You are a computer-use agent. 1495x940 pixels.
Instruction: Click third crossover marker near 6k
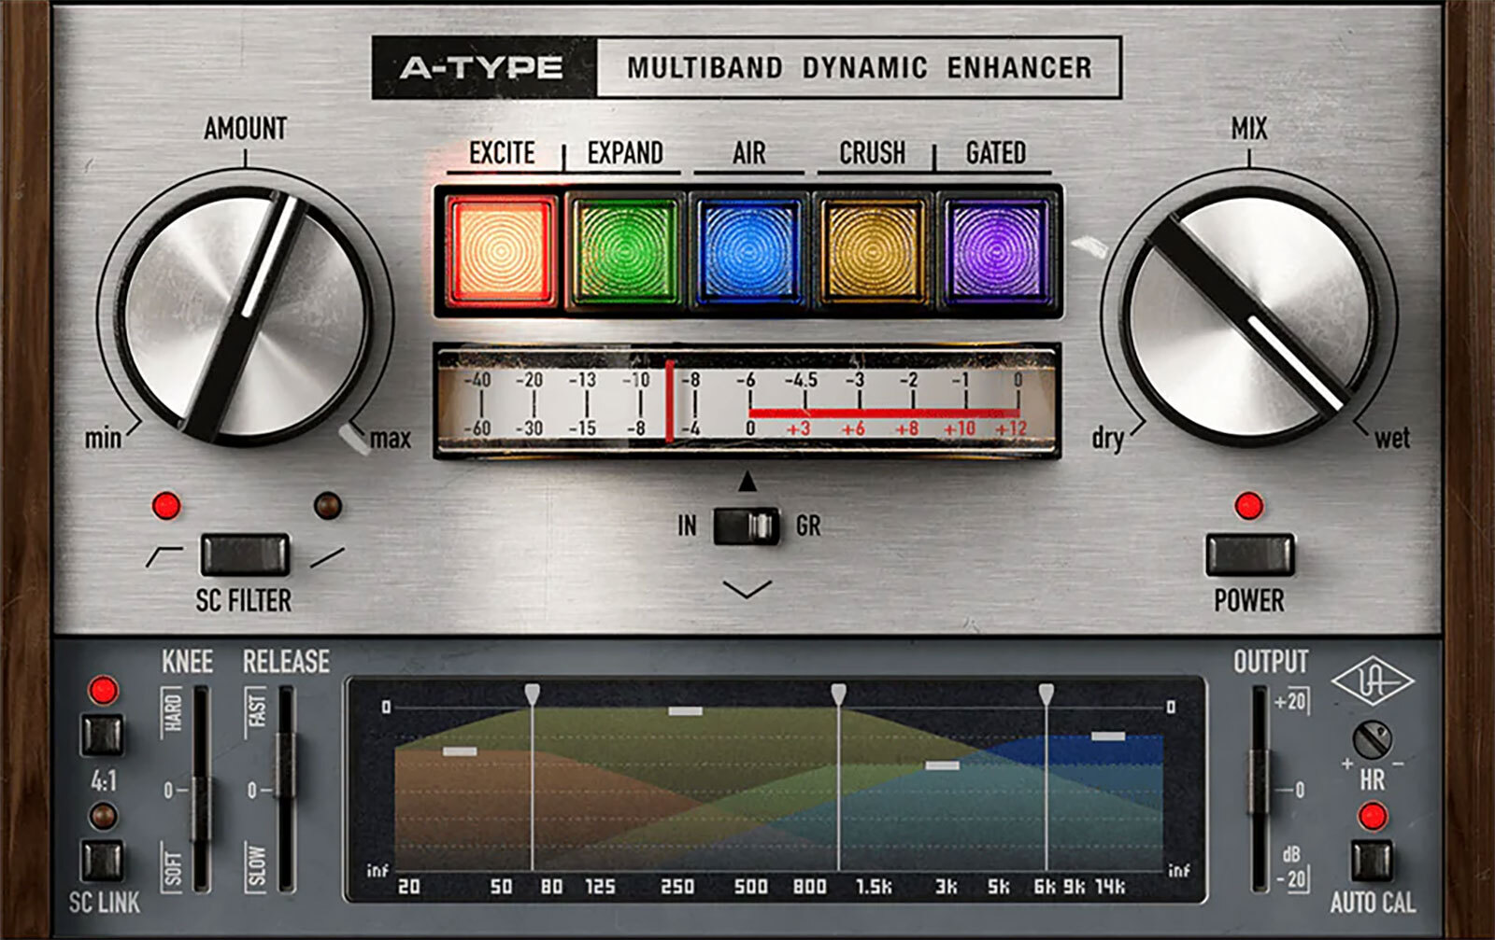[x=1046, y=694]
